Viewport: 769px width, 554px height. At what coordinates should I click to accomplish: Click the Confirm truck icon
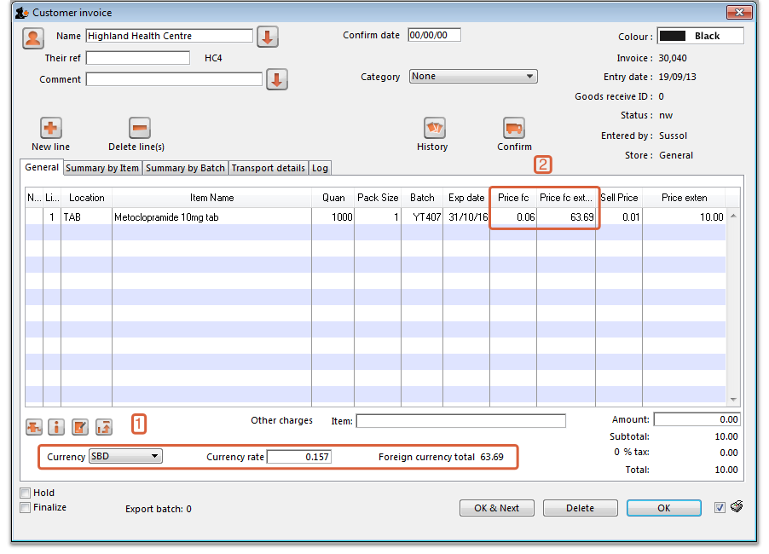513,128
